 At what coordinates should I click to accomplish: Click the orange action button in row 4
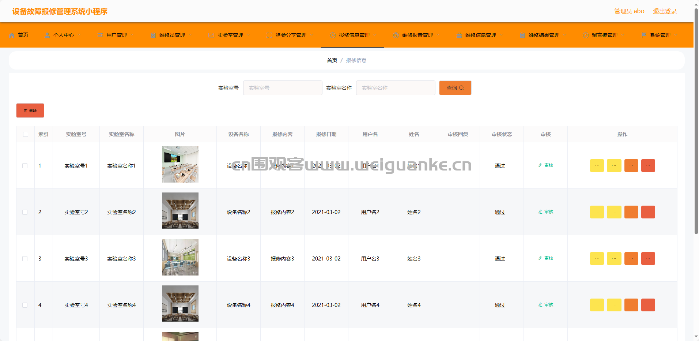point(631,305)
